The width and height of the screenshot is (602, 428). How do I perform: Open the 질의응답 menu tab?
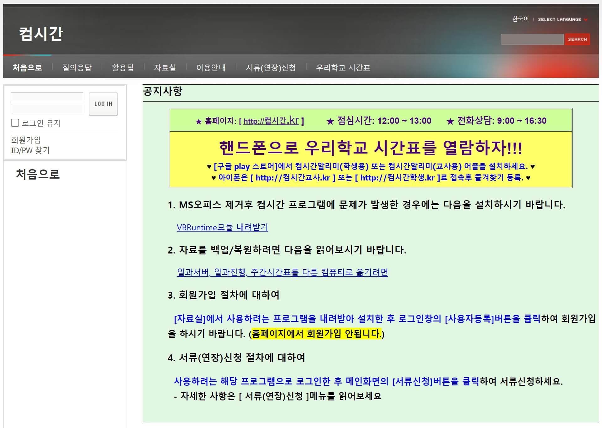pyautogui.click(x=77, y=68)
